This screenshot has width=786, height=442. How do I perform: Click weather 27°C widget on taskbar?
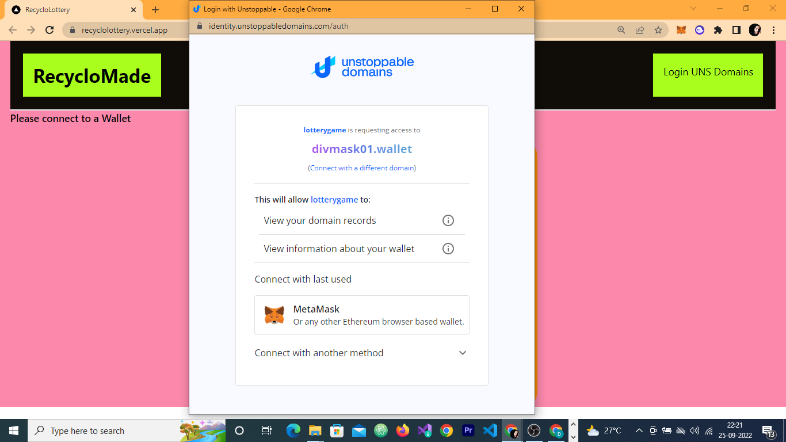pos(604,430)
